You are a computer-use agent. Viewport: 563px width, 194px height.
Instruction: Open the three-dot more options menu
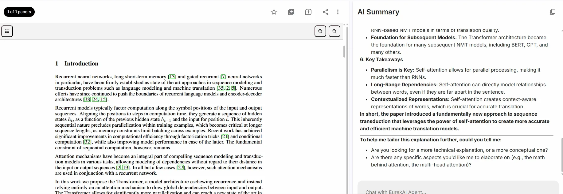[338, 12]
